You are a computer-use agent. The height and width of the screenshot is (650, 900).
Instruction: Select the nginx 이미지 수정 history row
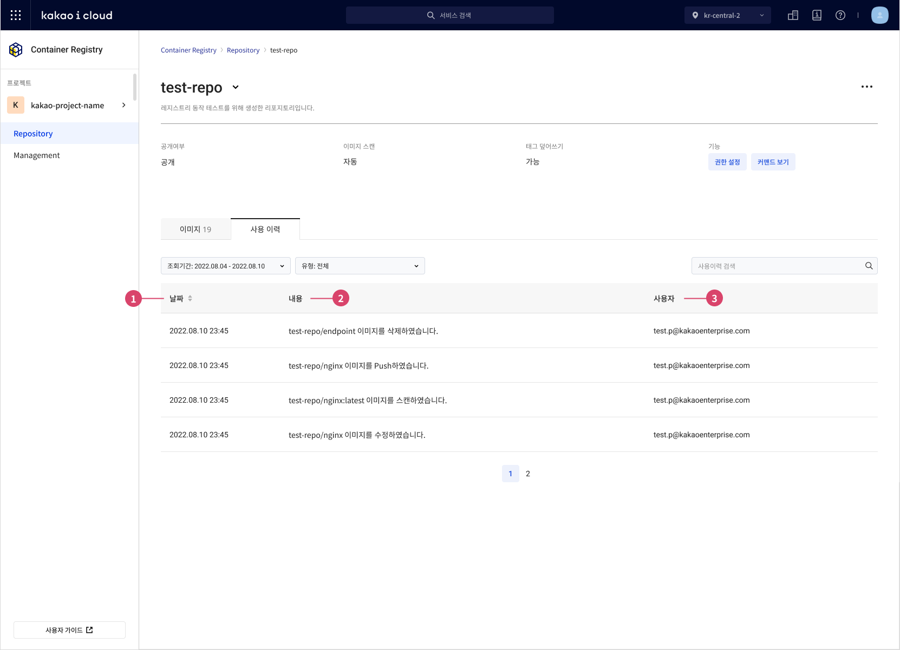coord(519,435)
